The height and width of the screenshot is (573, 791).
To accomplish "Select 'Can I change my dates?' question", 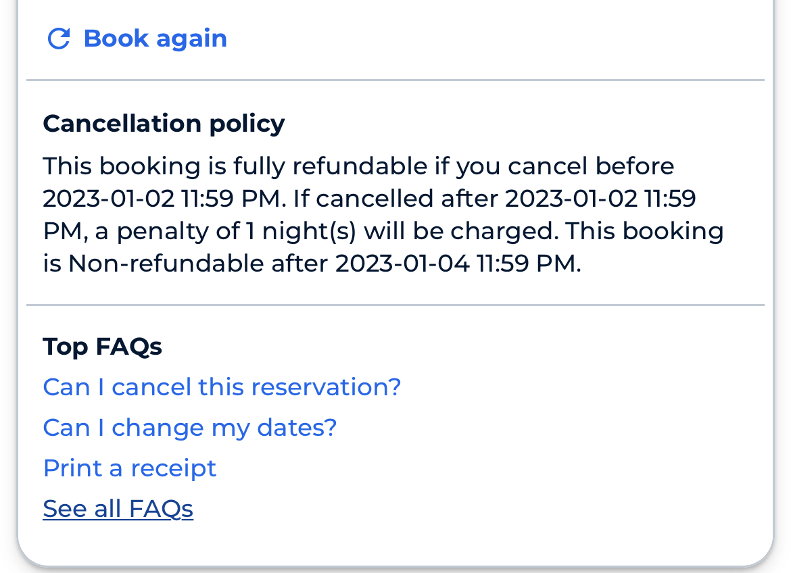I will tap(189, 427).
